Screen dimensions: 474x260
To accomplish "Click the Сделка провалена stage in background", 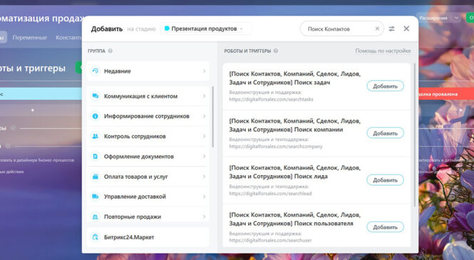I will [x=446, y=94].
